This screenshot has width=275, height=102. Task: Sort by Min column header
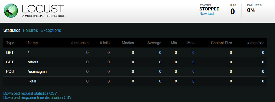click(x=174, y=43)
